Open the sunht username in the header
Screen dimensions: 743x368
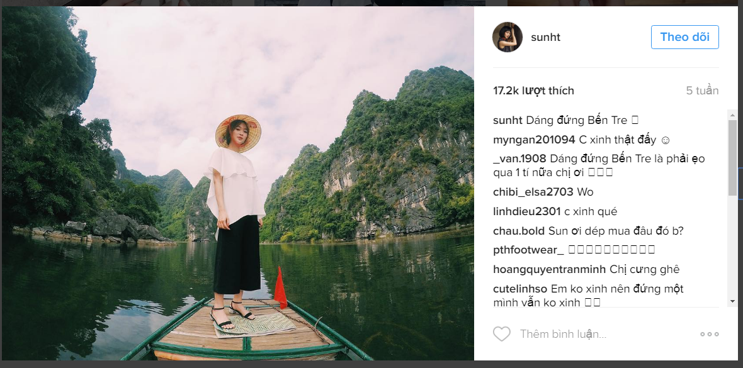click(x=545, y=37)
